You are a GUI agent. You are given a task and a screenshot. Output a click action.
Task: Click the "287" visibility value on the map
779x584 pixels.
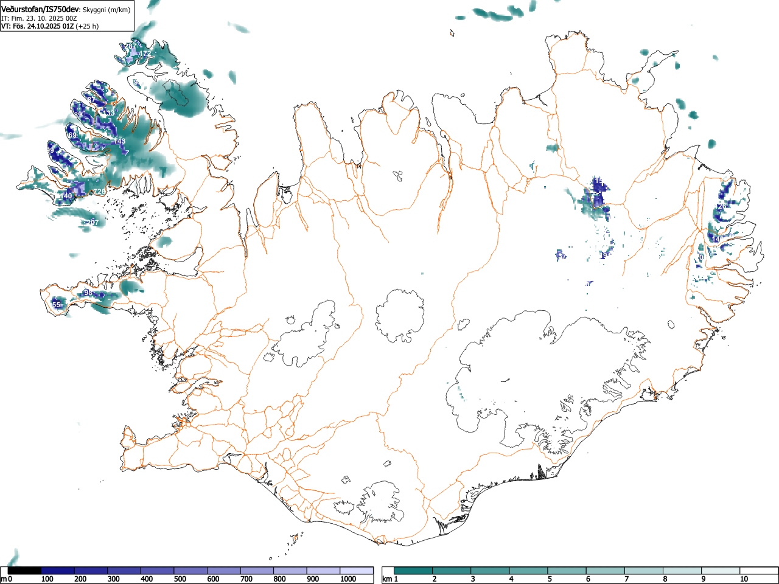(x=131, y=46)
